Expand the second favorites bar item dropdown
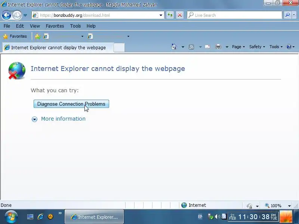Screen dimensions: 299x224 click(128, 36)
